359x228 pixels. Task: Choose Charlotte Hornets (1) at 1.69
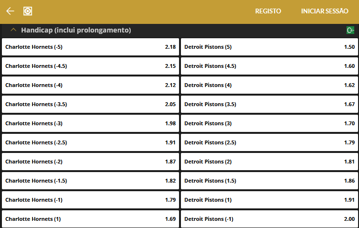tap(90, 219)
